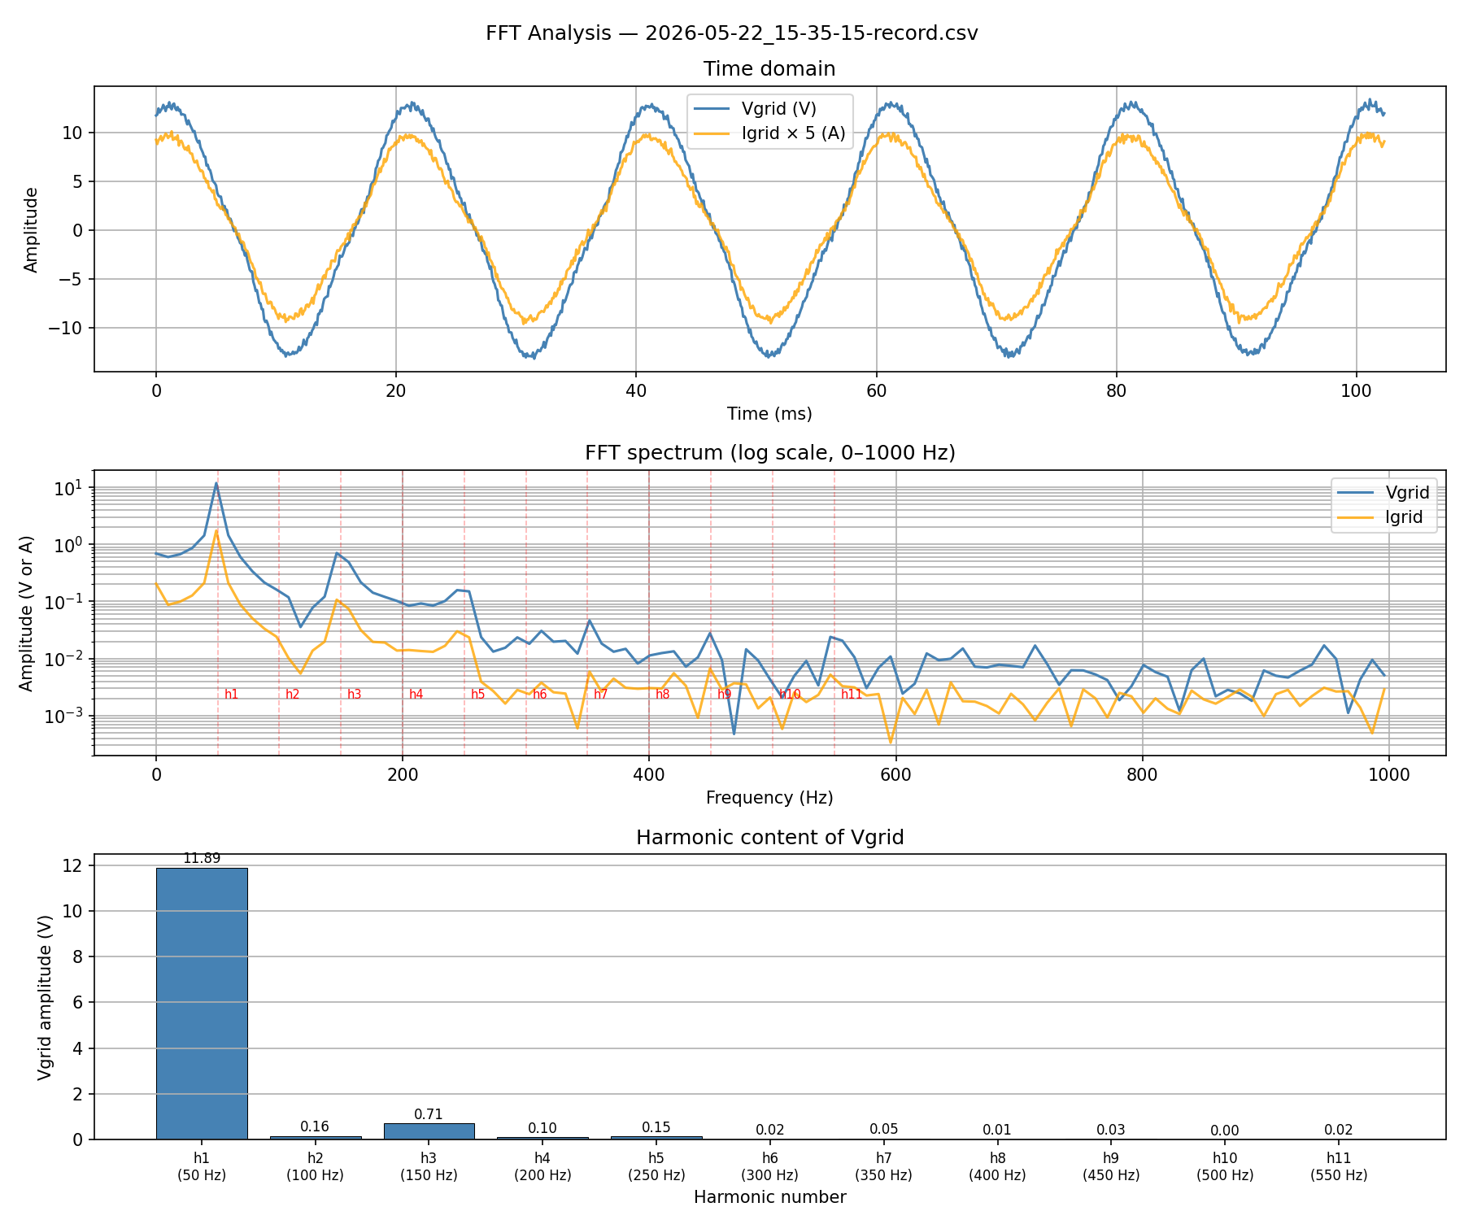1464x1220 pixels.
Task: Click the 'Harmonic content of Vgrid' title
Action: (769, 838)
